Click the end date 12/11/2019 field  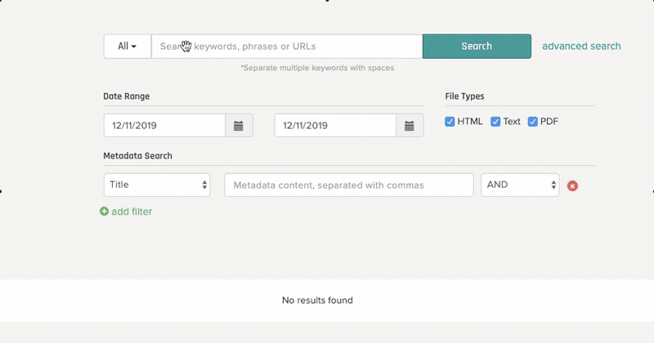click(335, 126)
